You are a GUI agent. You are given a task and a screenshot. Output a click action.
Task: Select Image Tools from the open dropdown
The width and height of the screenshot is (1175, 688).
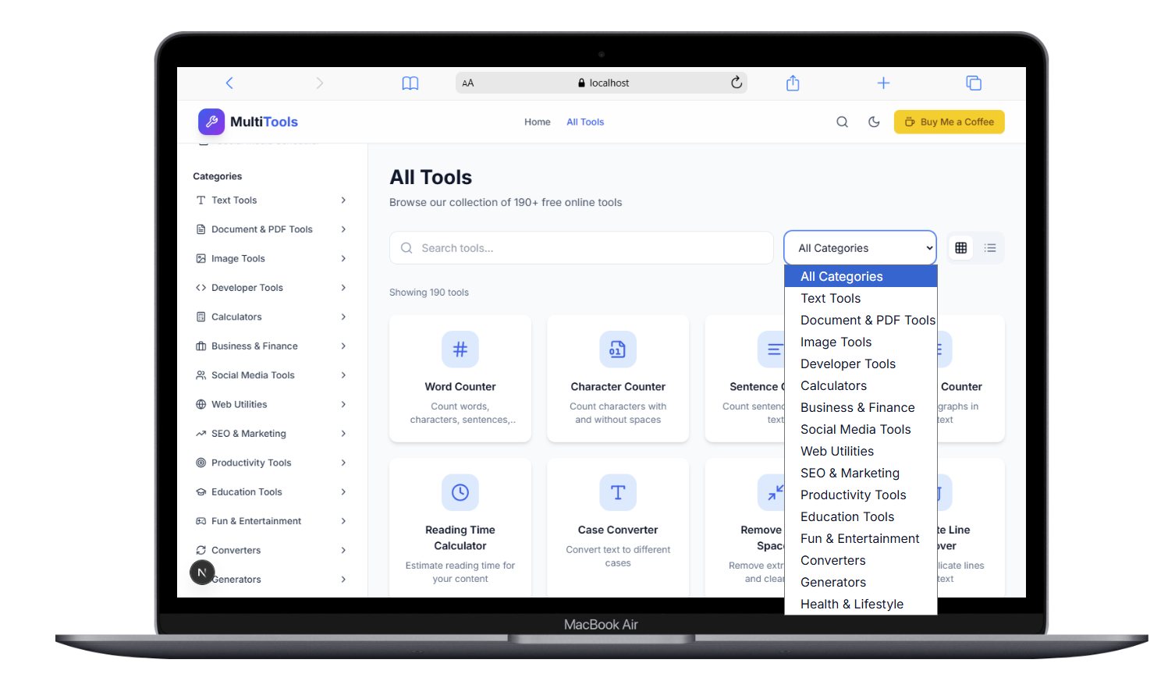pyautogui.click(x=836, y=342)
